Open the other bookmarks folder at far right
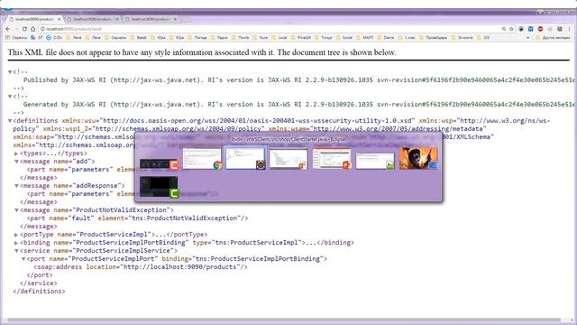577x325 pixels. click(x=553, y=38)
